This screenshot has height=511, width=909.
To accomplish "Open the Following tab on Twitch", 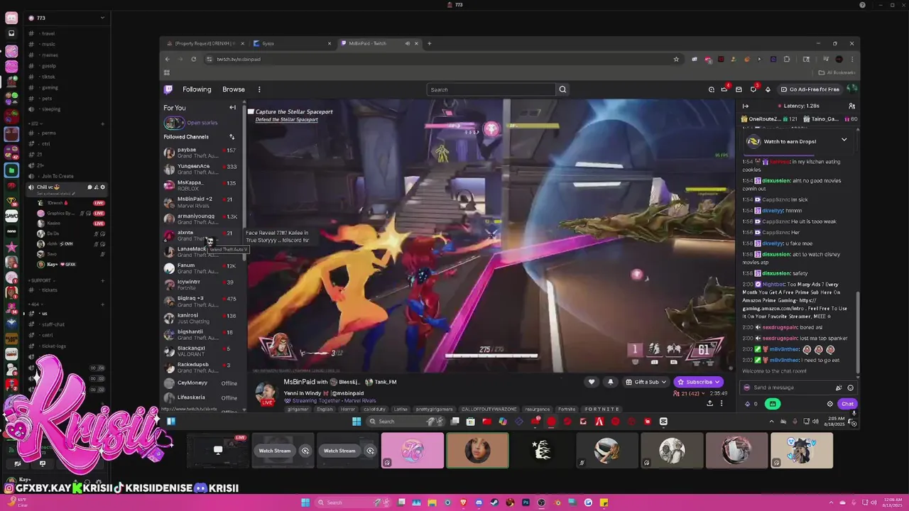I will point(197,89).
